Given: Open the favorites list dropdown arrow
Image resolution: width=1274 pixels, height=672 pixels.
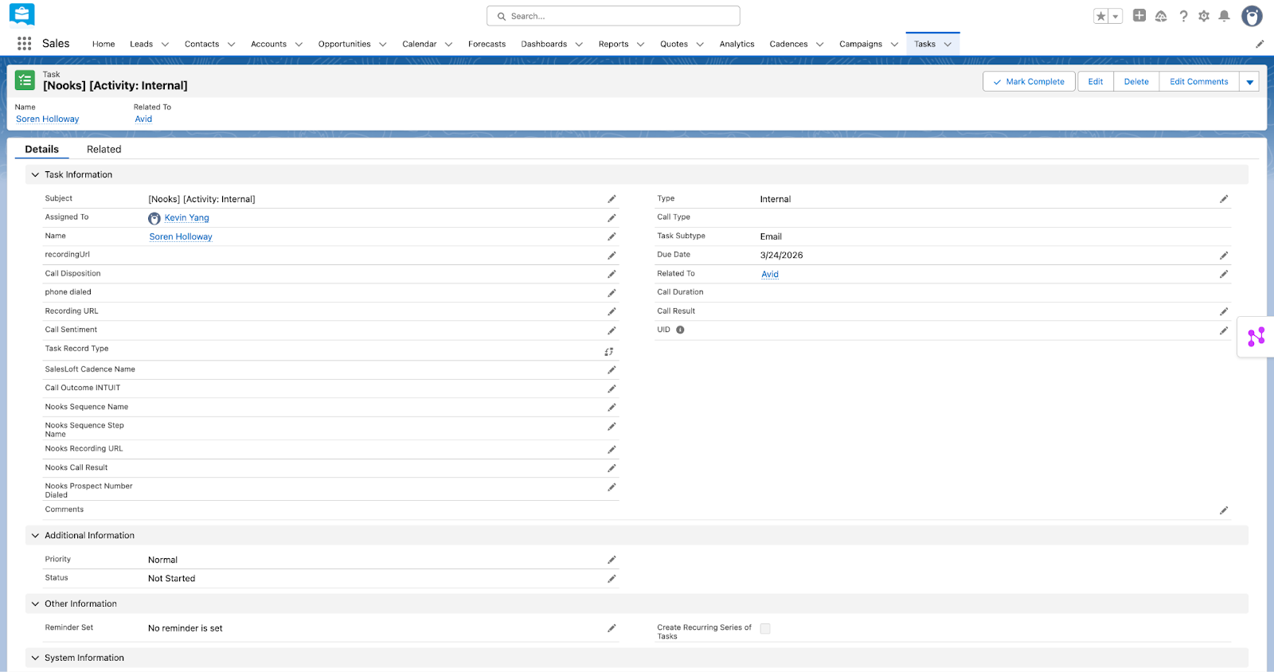Looking at the screenshot, I should coord(1116,16).
